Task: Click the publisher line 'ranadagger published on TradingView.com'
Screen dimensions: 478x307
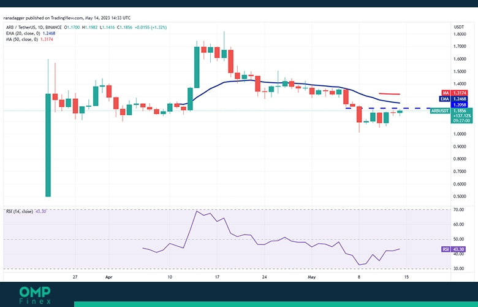Action: (x=44, y=18)
